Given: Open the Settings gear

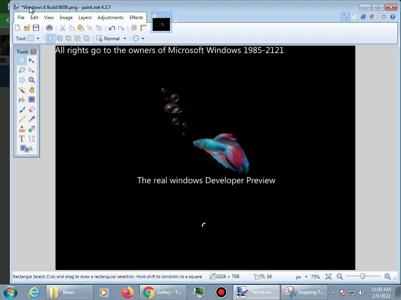Looking at the screenshot, I should [x=384, y=17].
